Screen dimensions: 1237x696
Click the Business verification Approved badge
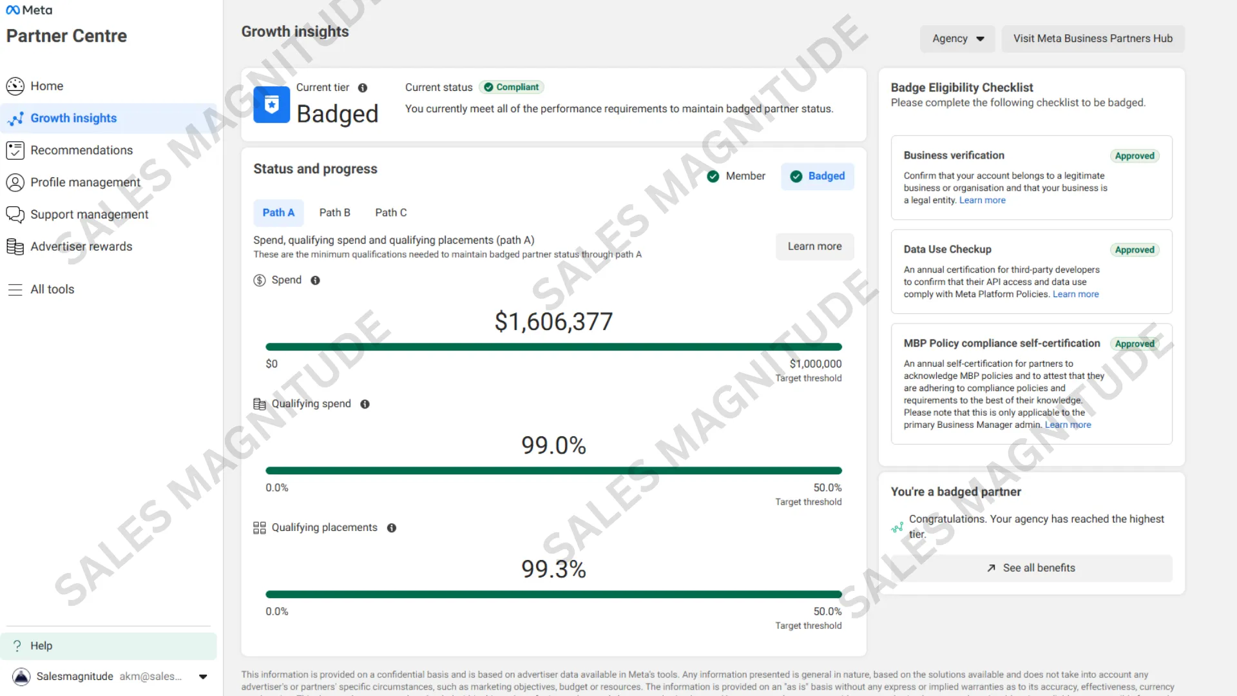tap(1135, 156)
